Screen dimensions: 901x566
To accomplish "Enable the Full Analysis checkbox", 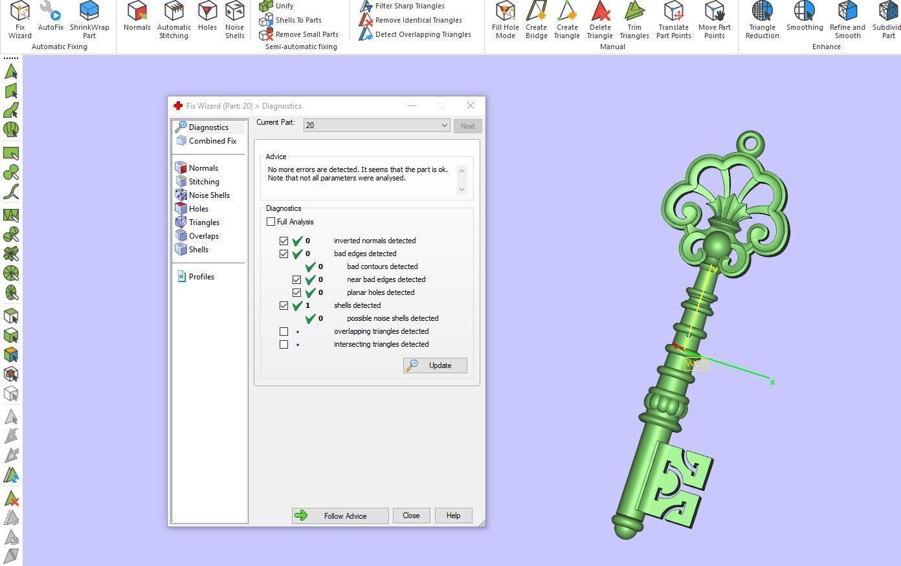I will (x=271, y=222).
